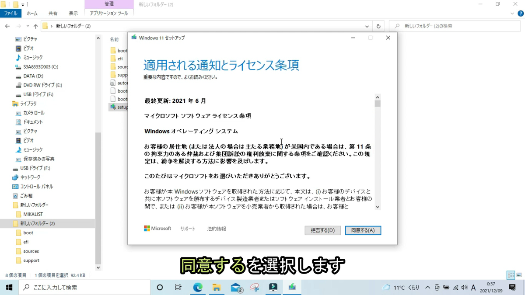Open the サポート link in setup dialog

click(188, 229)
